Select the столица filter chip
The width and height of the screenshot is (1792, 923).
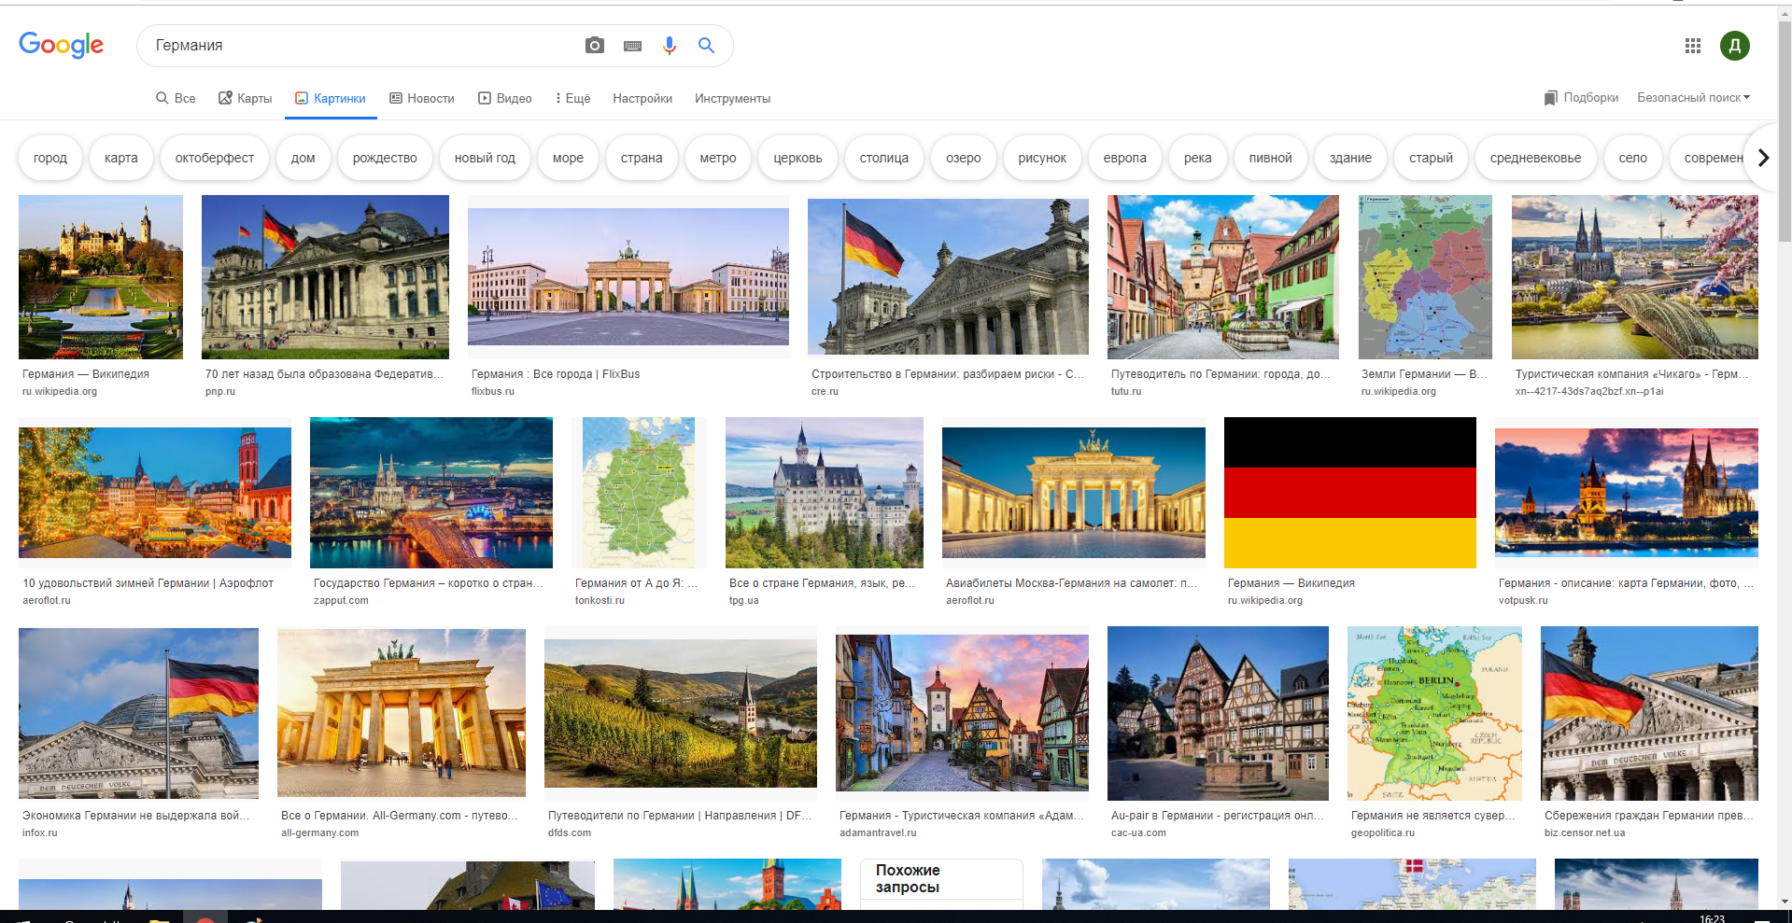pos(884,158)
